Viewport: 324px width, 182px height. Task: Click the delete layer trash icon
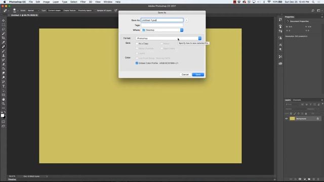[x=318, y=179]
